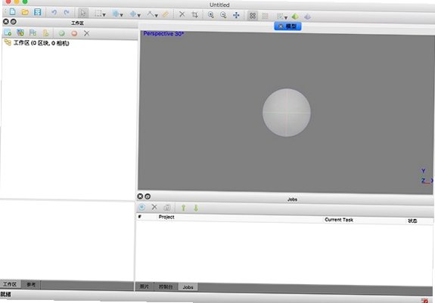Move job down with green arrow
This screenshot has height=303, width=435.
[x=196, y=208]
